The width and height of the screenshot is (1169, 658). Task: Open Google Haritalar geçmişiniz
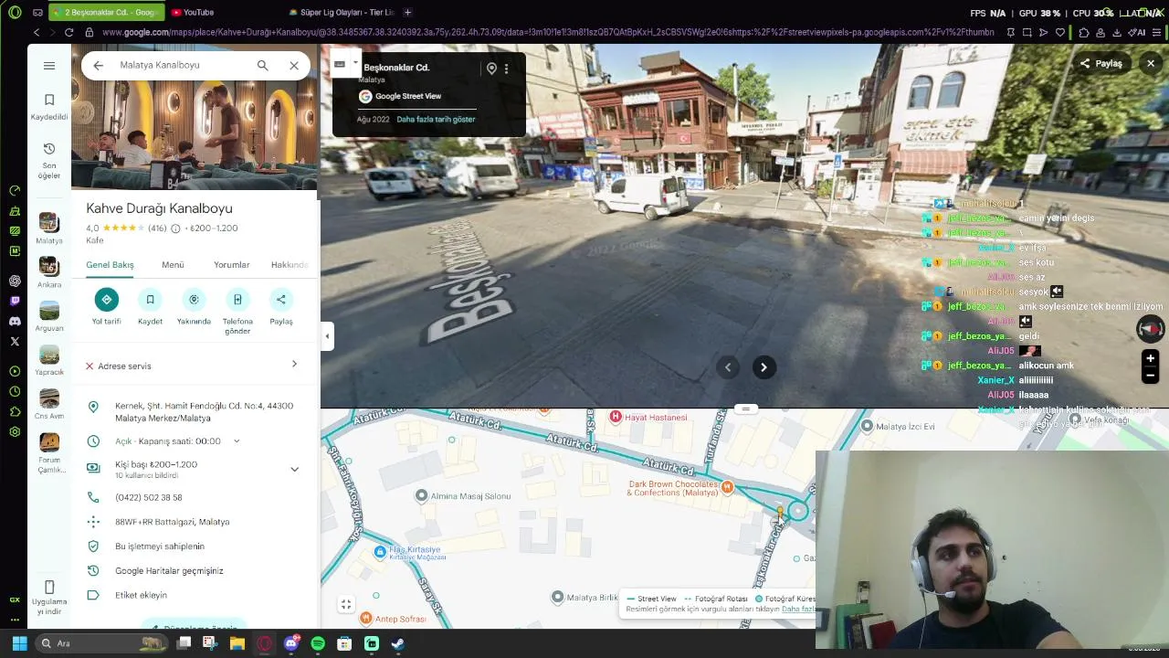(x=169, y=571)
